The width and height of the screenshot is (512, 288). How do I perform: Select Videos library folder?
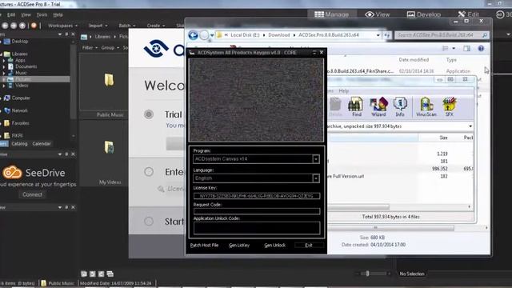point(18,86)
